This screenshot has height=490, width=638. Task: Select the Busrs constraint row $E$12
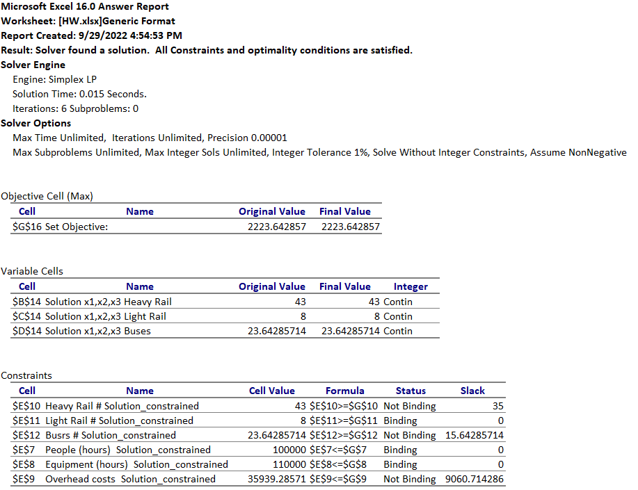[x=26, y=435]
